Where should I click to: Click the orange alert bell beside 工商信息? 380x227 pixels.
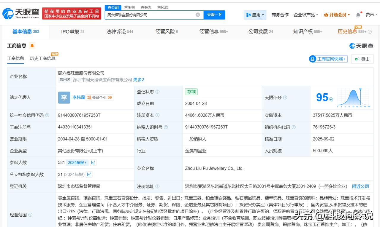pos(32,46)
